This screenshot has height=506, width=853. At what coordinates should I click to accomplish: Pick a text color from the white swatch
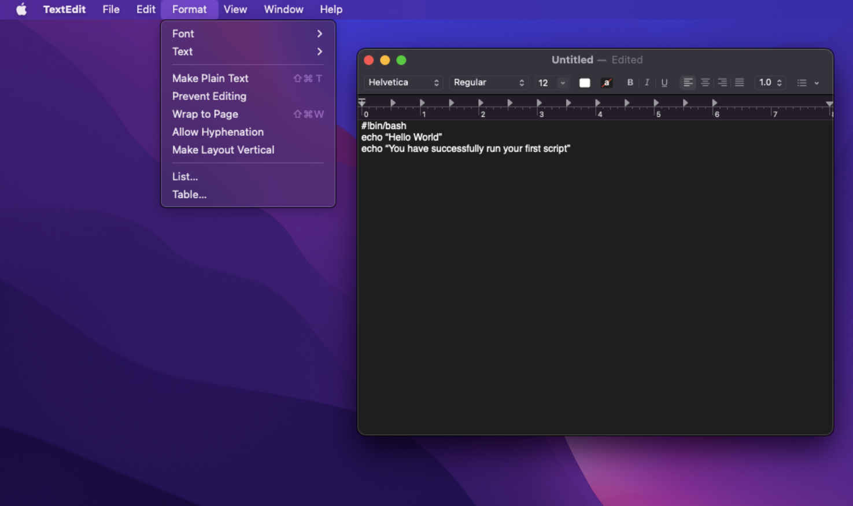[584, 83]
